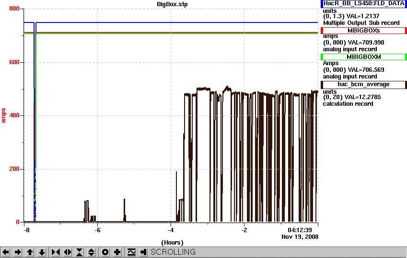
Task: Click the 400 tick on the y-axis
Action: 14,115
